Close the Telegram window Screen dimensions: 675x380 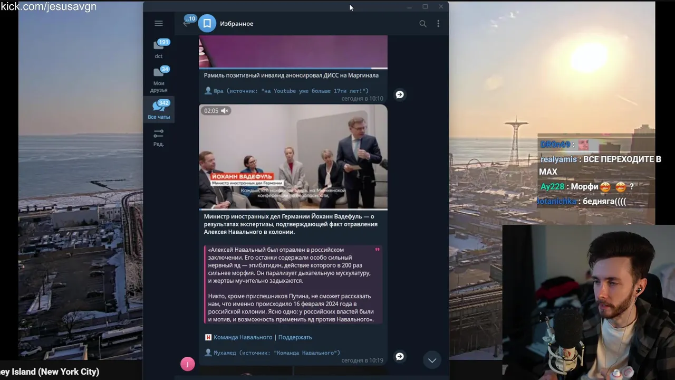(x=441, y=7)
